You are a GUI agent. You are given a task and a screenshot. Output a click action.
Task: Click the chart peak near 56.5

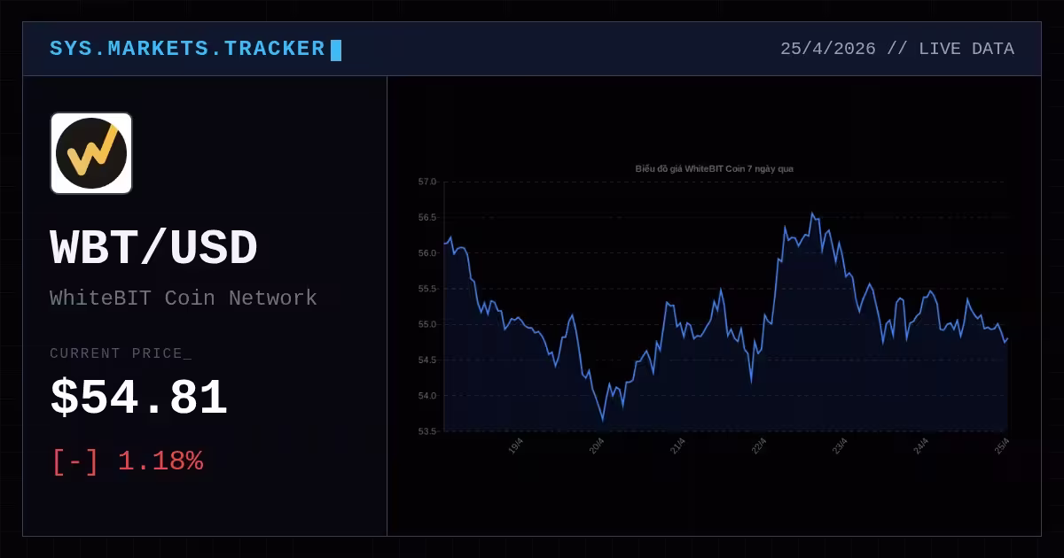(x=812, y=213)
